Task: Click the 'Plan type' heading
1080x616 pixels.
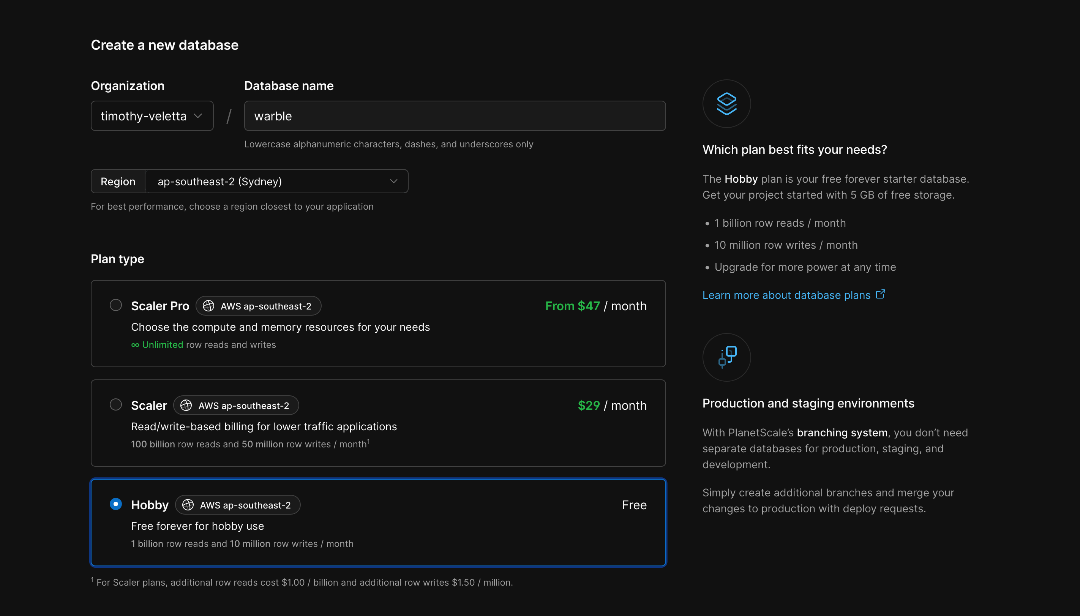Action: point(118,259)
